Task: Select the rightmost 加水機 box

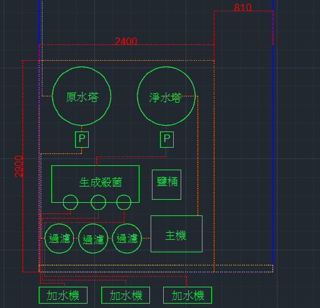Action: [187, 295]
